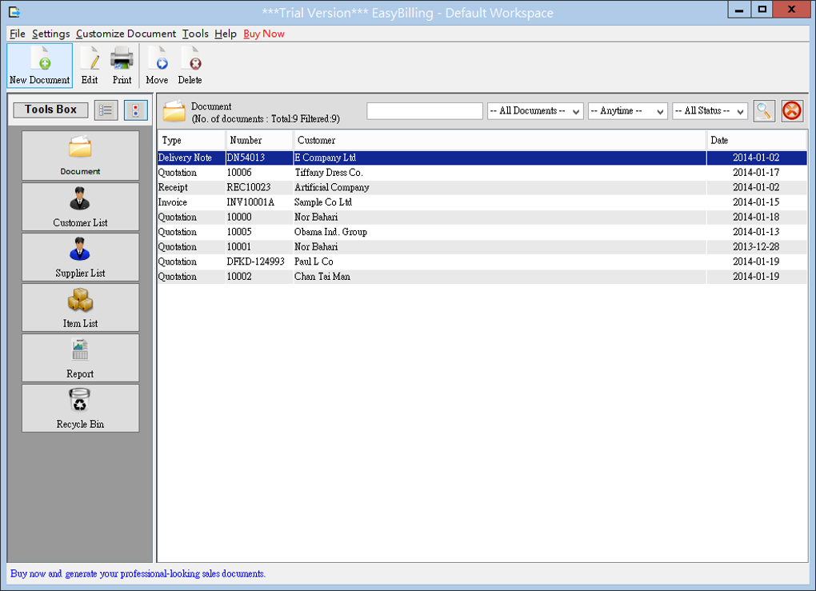
Task: Click the red clear filter button
Action: tap(791, 111)
